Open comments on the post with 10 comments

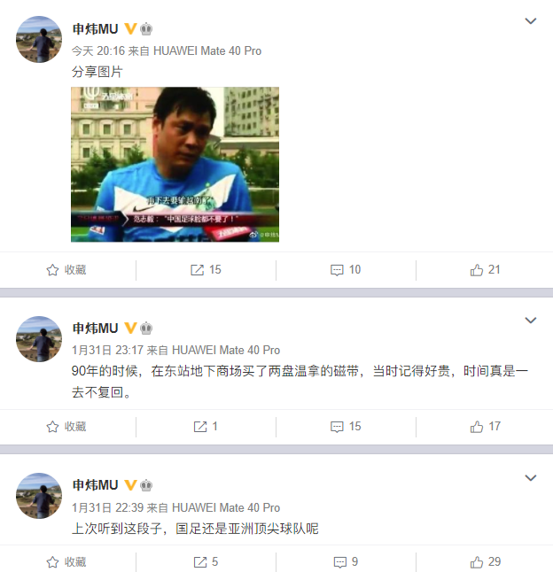(346, 270)
